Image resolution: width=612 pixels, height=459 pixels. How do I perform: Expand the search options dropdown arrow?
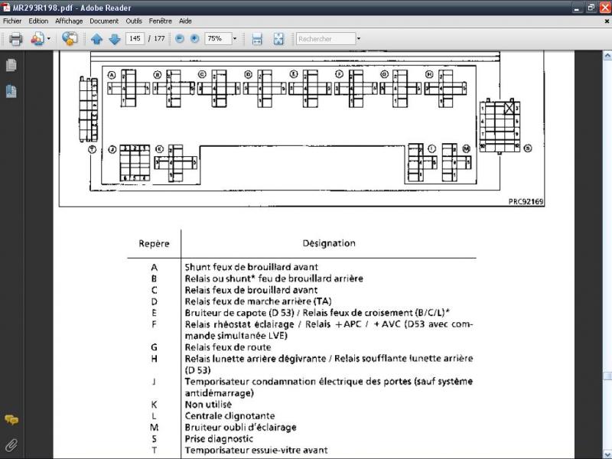point(359,39)
